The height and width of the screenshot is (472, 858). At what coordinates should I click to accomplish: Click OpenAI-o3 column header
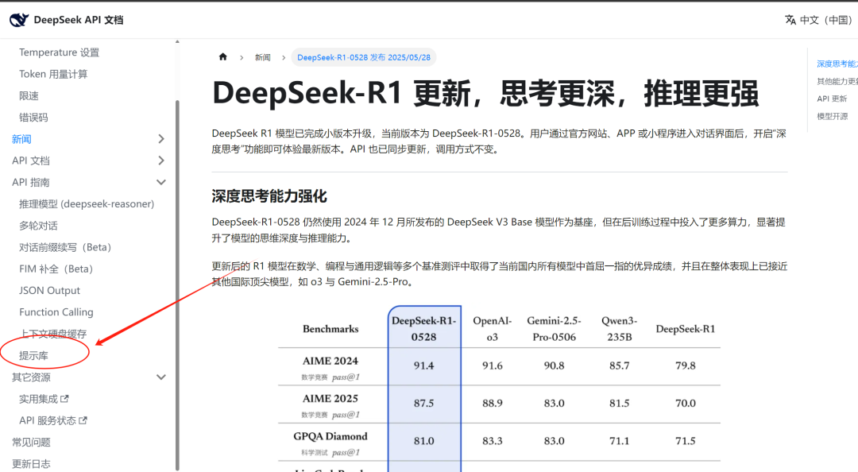pyautogui.click(x=493, y=329)
